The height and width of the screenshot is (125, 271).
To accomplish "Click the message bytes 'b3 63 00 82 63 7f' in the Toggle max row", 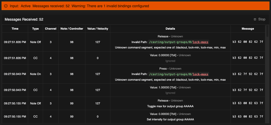I will pos(248,103).
